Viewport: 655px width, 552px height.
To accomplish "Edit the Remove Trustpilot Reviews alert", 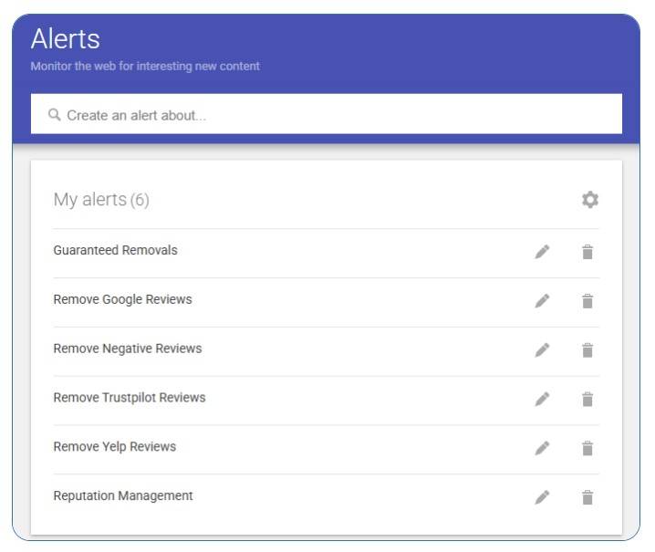I will [x=542, y=399].
